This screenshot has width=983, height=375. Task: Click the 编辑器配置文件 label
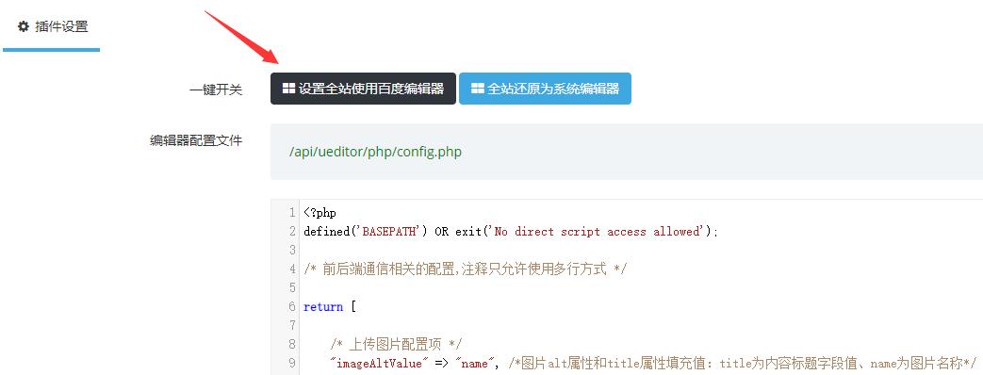click(196, 140)
